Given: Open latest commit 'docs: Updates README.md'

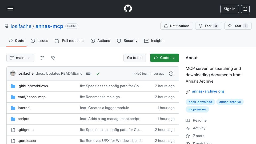Looking at the screenshot, I should click(x=59, y=74).
